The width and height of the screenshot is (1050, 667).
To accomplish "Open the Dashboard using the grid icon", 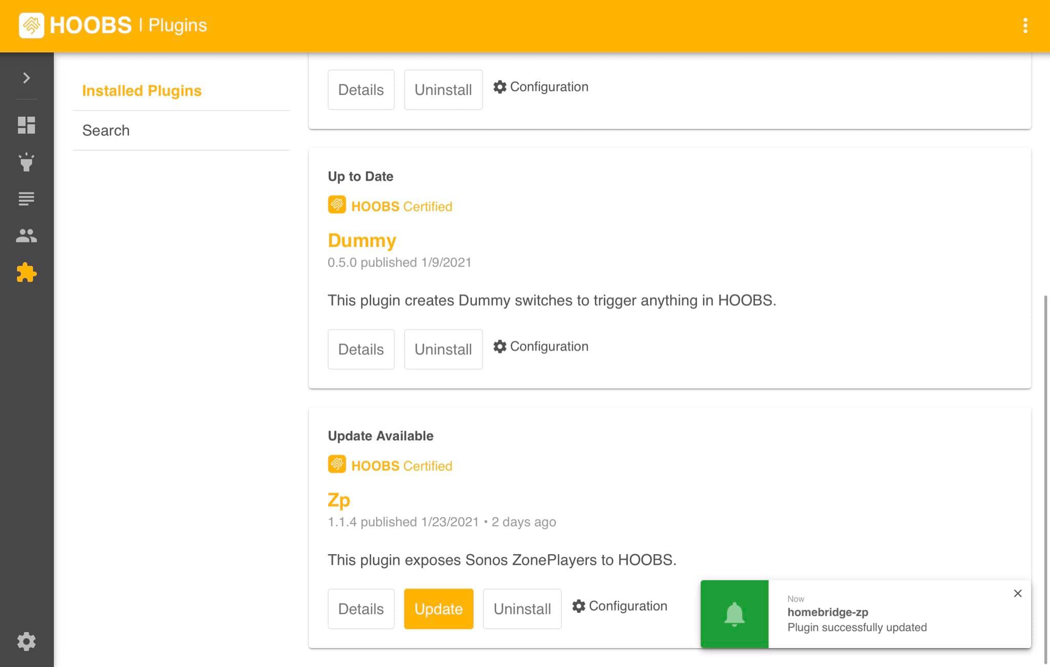I will 26,125.
